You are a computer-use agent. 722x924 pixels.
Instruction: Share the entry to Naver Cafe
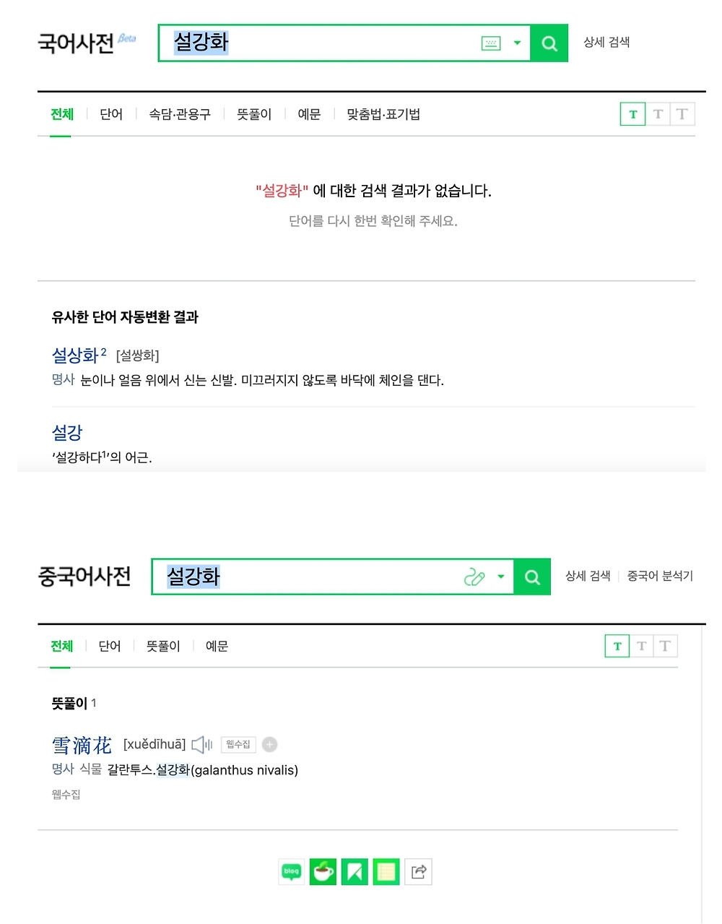[x=323, y=872]
